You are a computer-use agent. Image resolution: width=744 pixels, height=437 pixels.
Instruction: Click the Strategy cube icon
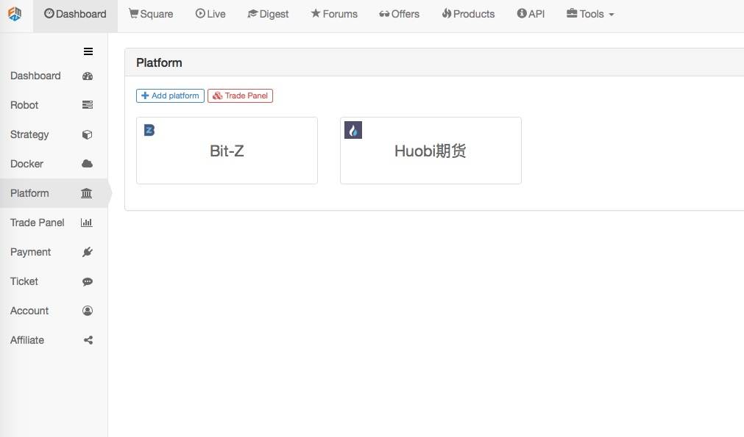pyautogui.click(x=88, y=134)
